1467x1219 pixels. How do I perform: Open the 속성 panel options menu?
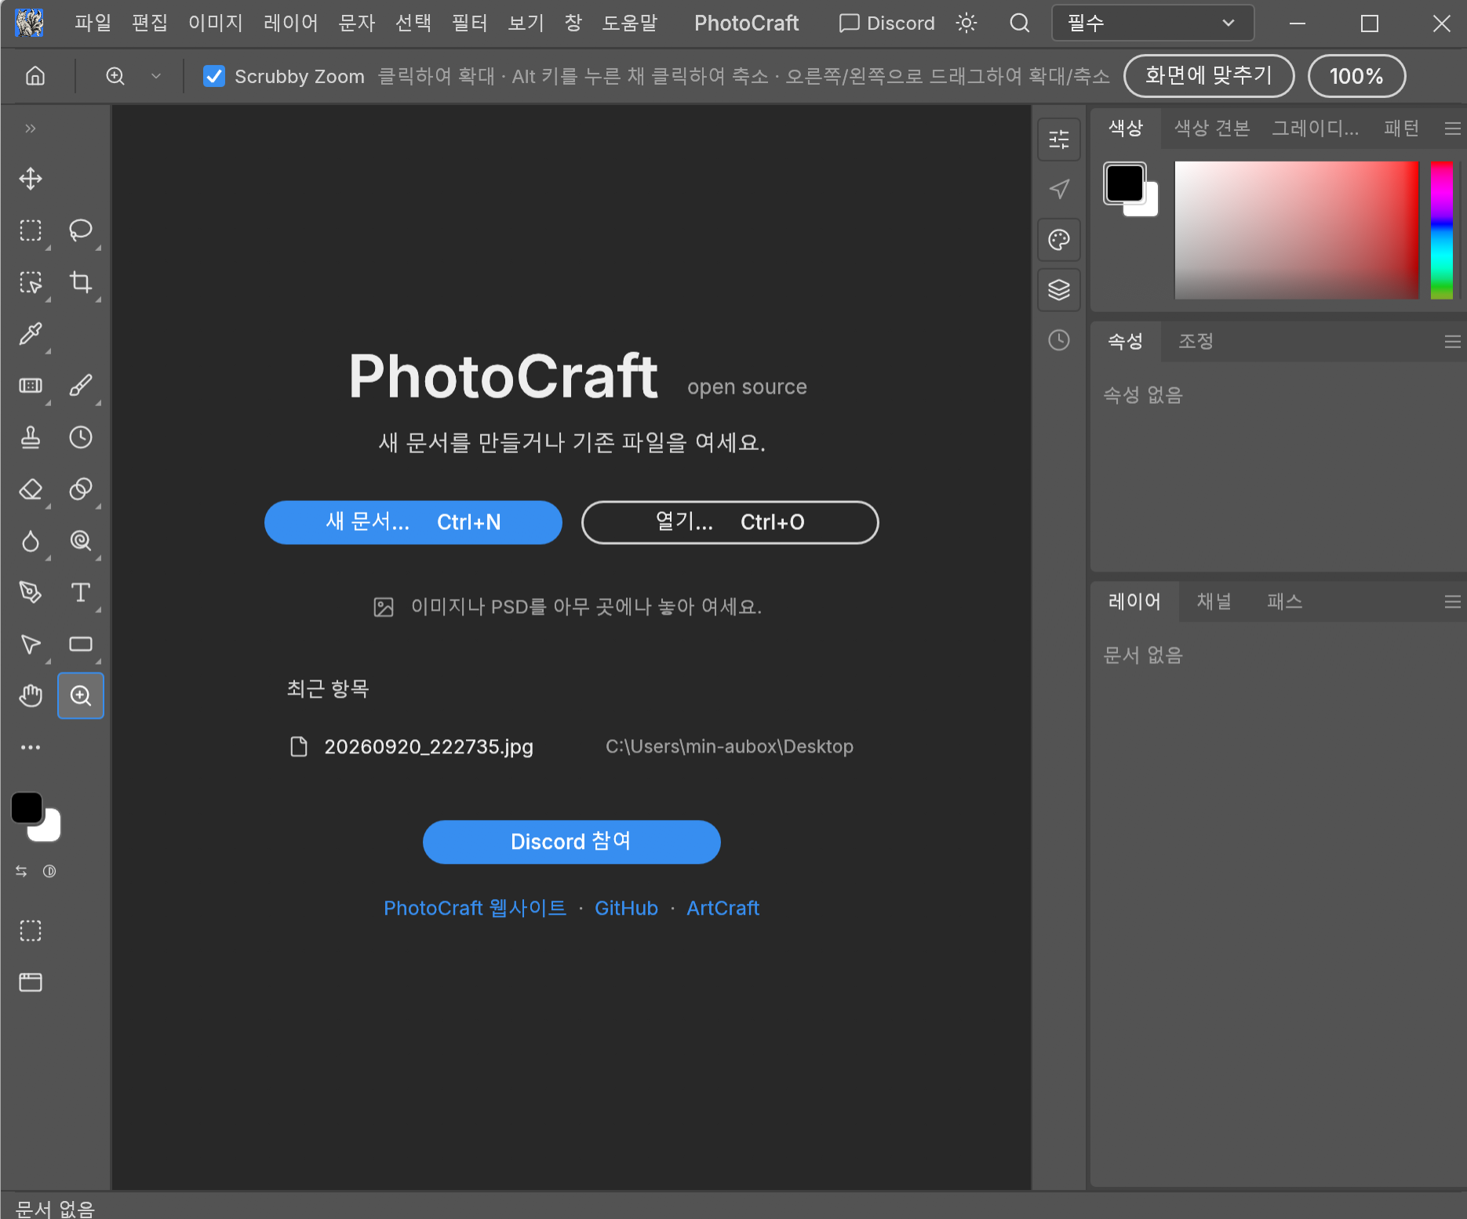click(x=1452, y=342)
